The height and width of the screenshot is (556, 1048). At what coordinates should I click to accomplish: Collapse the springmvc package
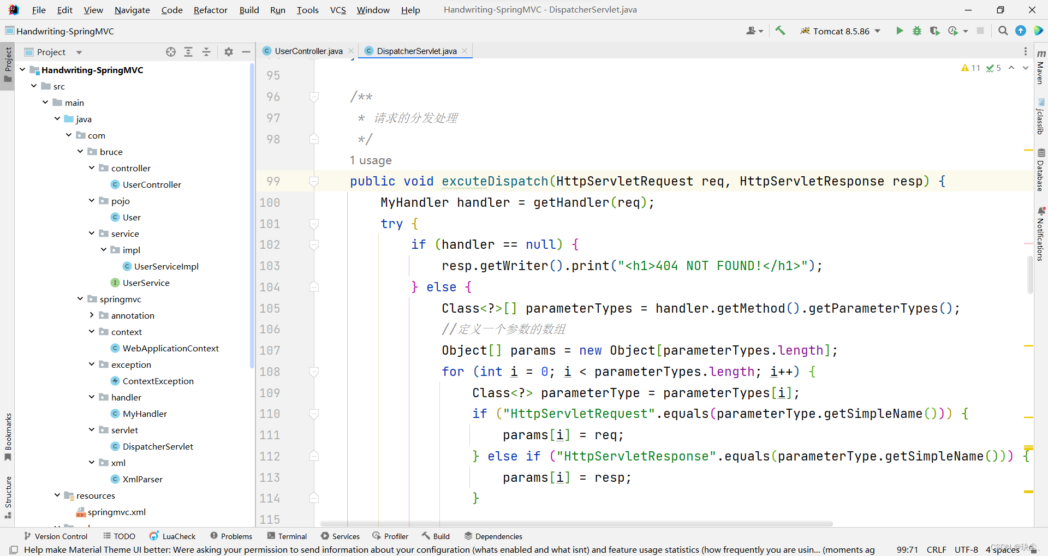[x=80, y=299]
